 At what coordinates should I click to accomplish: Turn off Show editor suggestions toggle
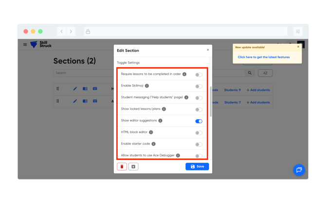click(x=199, y=121)
